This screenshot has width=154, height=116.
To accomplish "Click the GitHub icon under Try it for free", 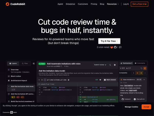I will point(115,47).
